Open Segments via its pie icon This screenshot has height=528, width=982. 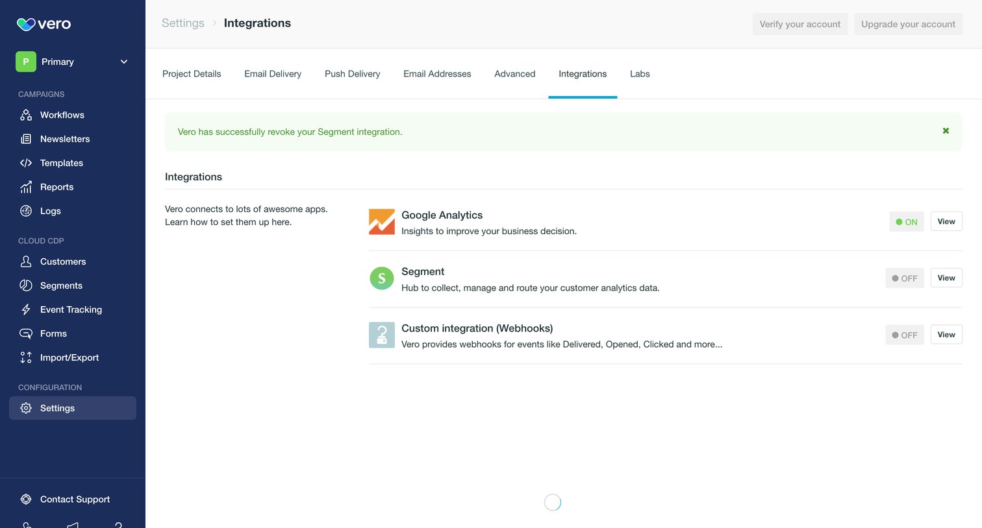tap(26, 285)
